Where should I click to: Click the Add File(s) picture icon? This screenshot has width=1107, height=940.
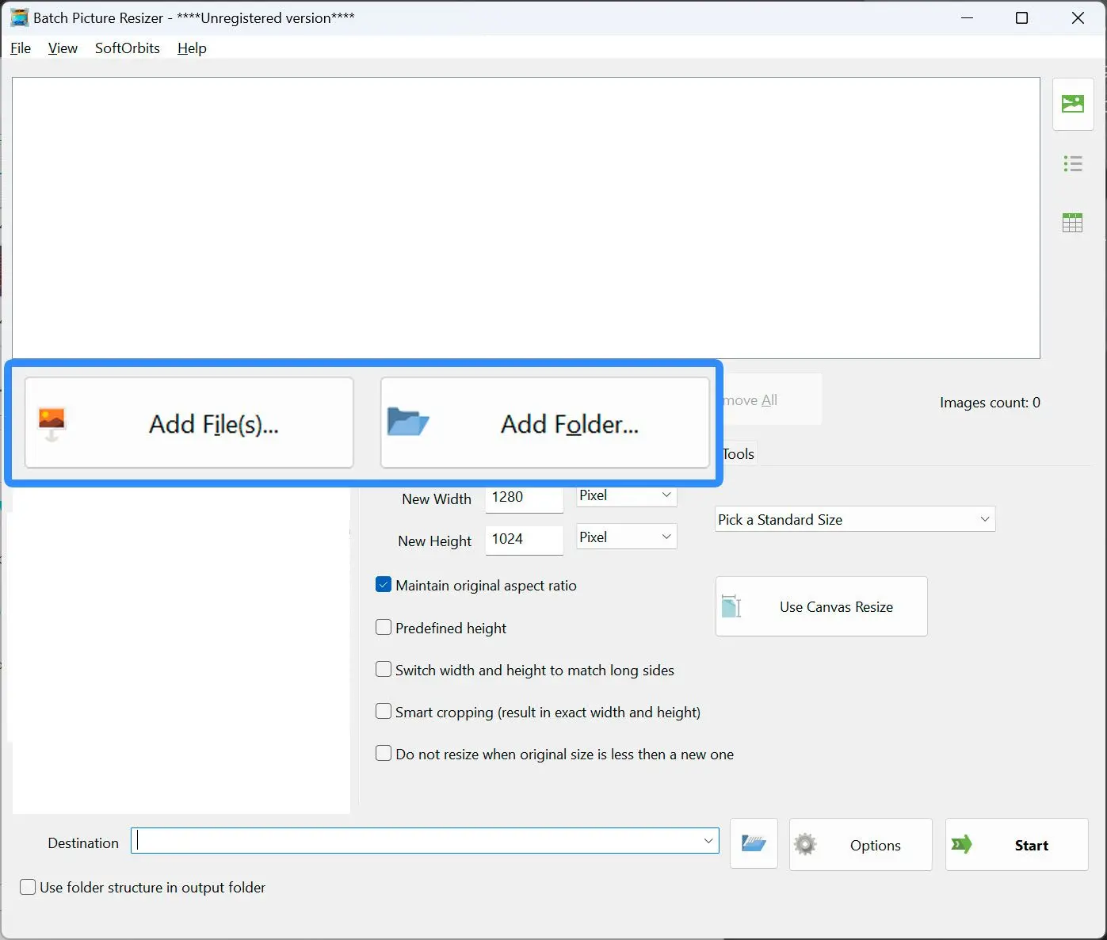pos(52,424)
